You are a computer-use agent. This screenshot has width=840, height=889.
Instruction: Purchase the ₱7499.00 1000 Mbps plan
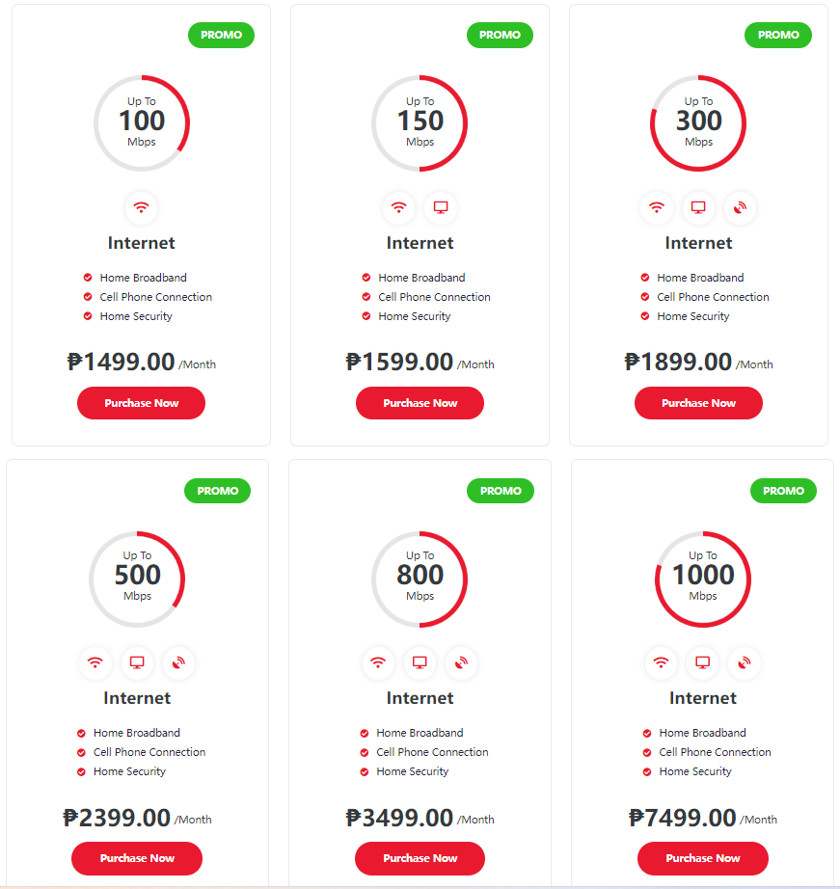point(703,858)
